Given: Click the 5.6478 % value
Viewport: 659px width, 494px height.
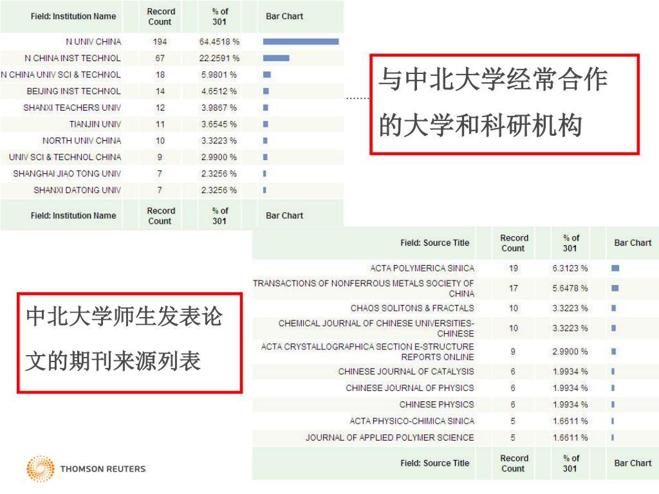Looking at the screenshot, I should (x=570, y=288).
